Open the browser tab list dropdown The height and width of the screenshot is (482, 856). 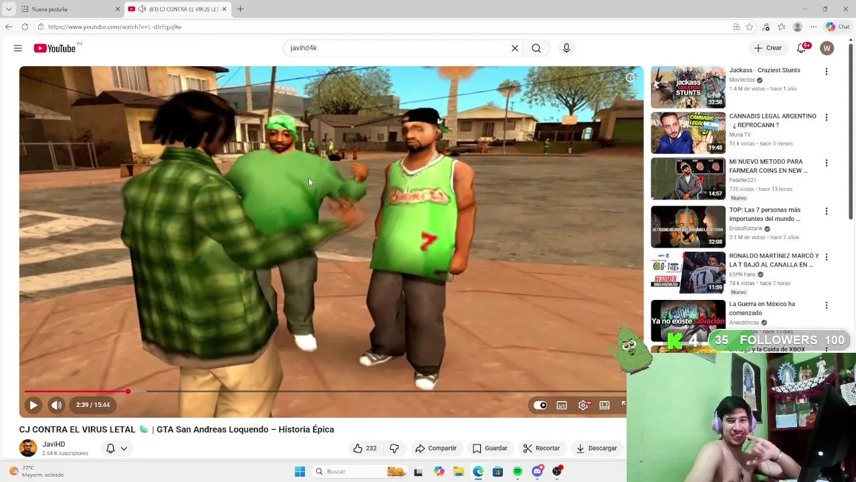9,9
